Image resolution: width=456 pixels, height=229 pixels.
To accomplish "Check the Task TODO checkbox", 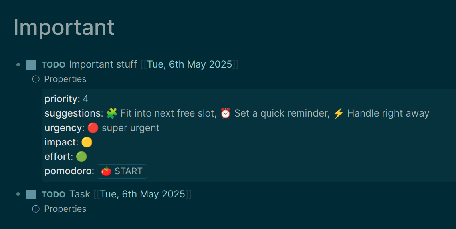I will click(x=31, y=195).
